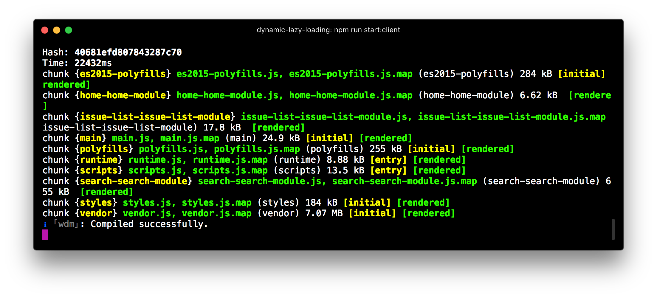This screenshot has width=657, height=298.
Task: Click runtime.js.map file name
Action: click(x=230, y=160)
